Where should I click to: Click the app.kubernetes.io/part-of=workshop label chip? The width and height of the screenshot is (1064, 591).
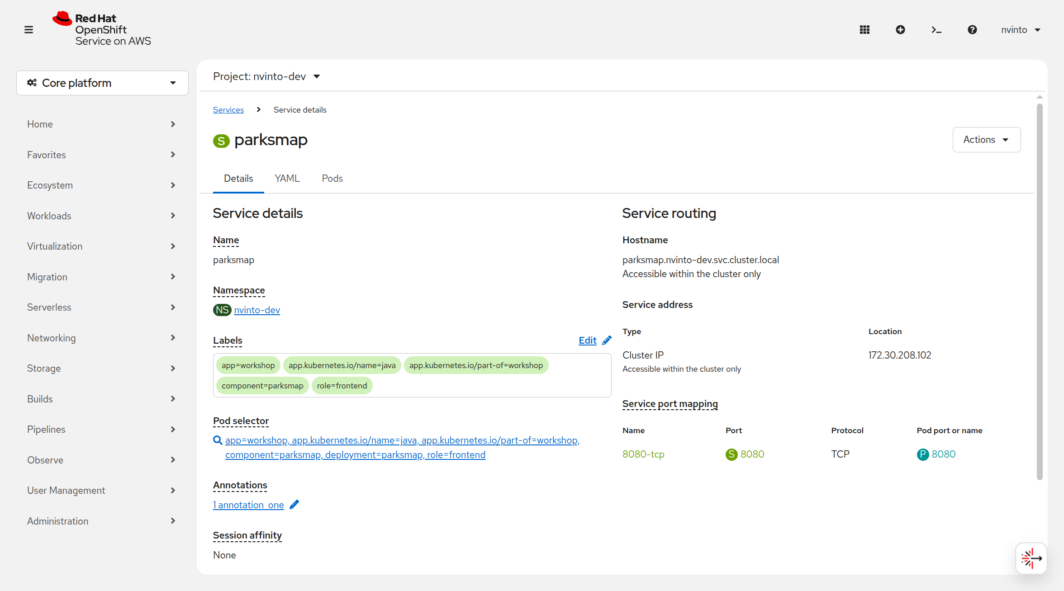tap(476, 365)
